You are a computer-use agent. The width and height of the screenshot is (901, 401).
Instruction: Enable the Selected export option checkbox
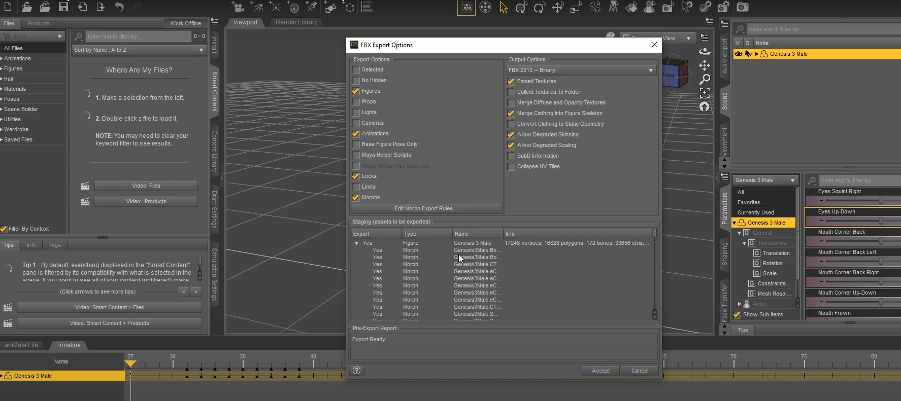coord(356,70)
